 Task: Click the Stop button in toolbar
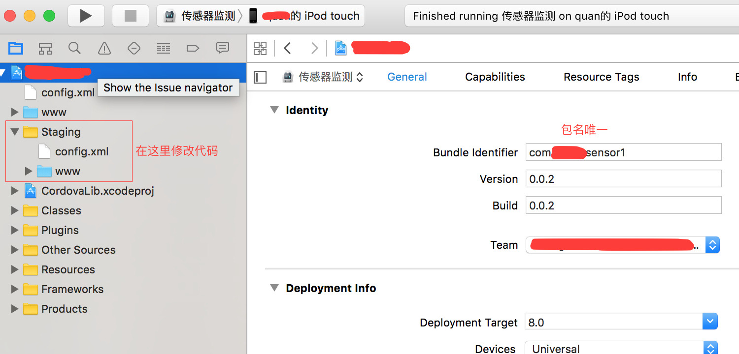tap(131, 16)
